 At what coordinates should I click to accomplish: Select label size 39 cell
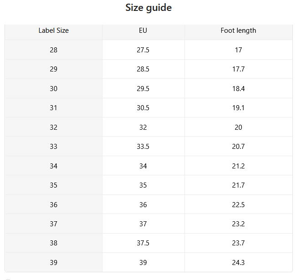coord(54,262)
